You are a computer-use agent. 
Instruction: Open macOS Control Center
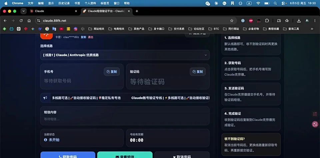[283, 3]
